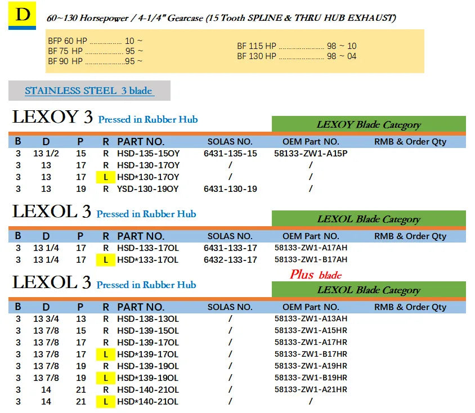Select part number HSD-135-15OY
This screenshot has width=475, height=413.
pos(149,154)
